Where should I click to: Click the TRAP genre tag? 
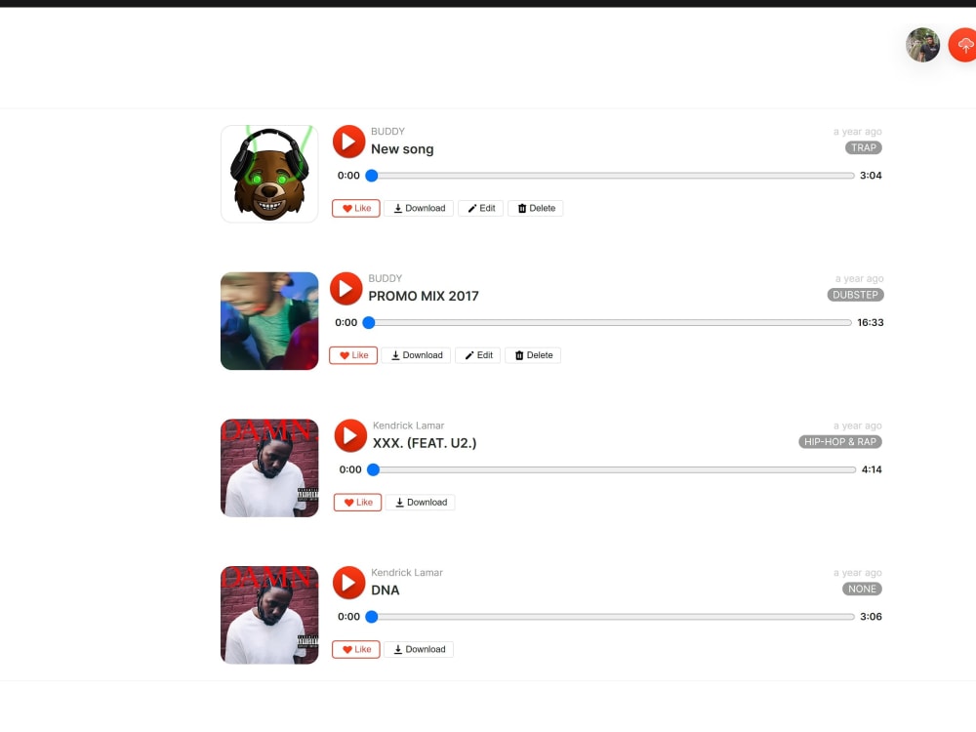(x=864, y=147)
